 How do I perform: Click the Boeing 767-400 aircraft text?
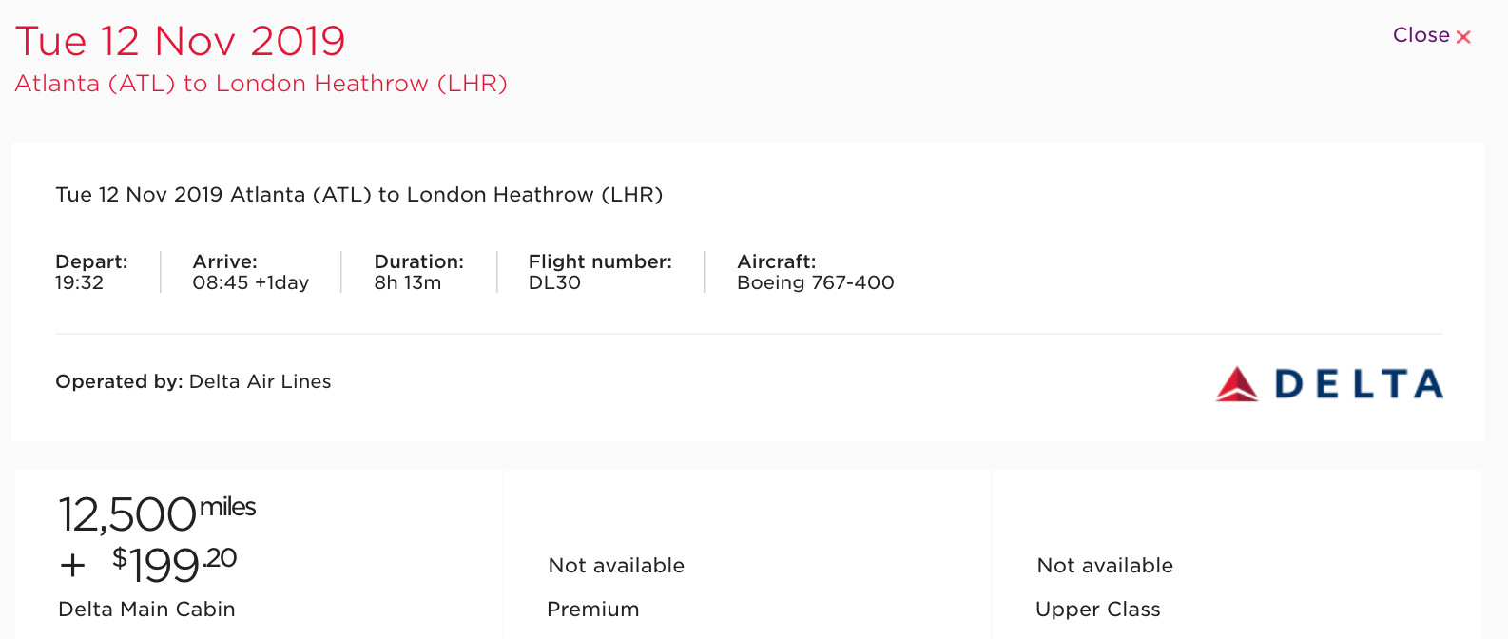(x=815, y=282)
